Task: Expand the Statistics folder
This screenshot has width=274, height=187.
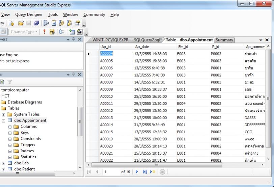Action: [10, 157]
